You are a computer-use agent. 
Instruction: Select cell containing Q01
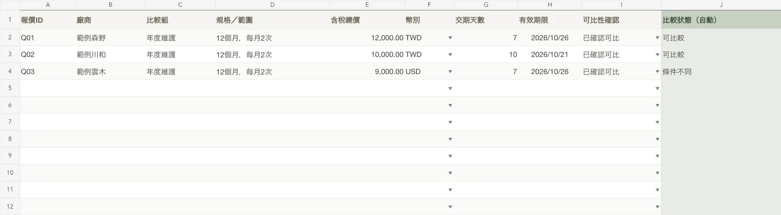coord(47,38)
